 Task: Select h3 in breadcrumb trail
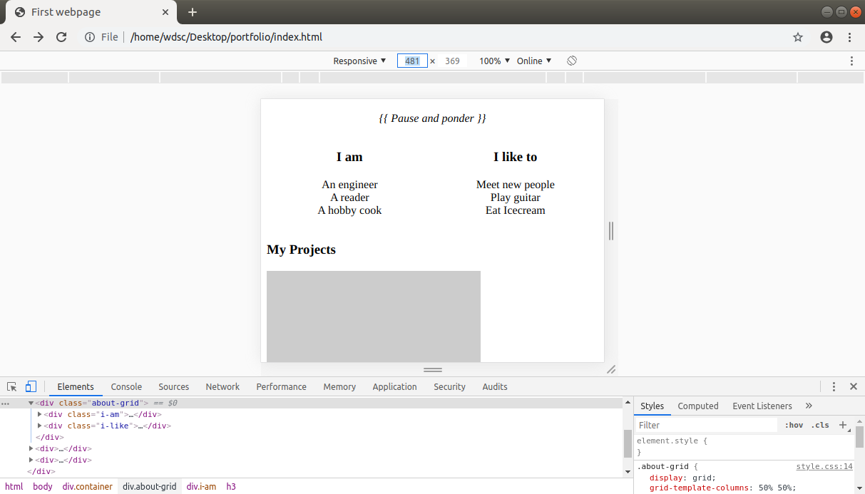(231, 486)
